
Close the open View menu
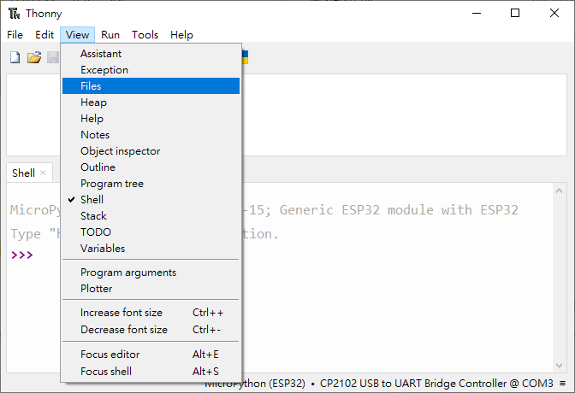coord(77,35)
